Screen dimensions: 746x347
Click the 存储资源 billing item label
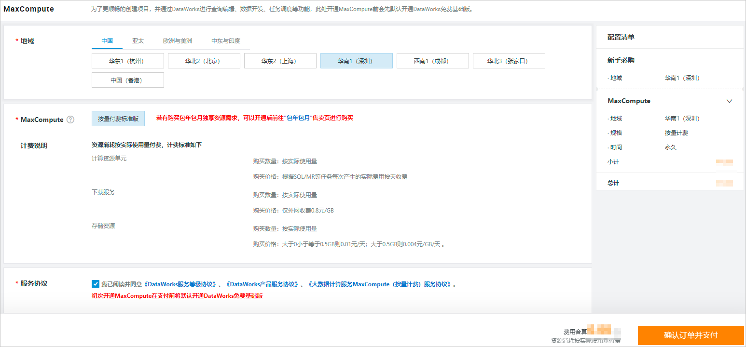point(103,226)
